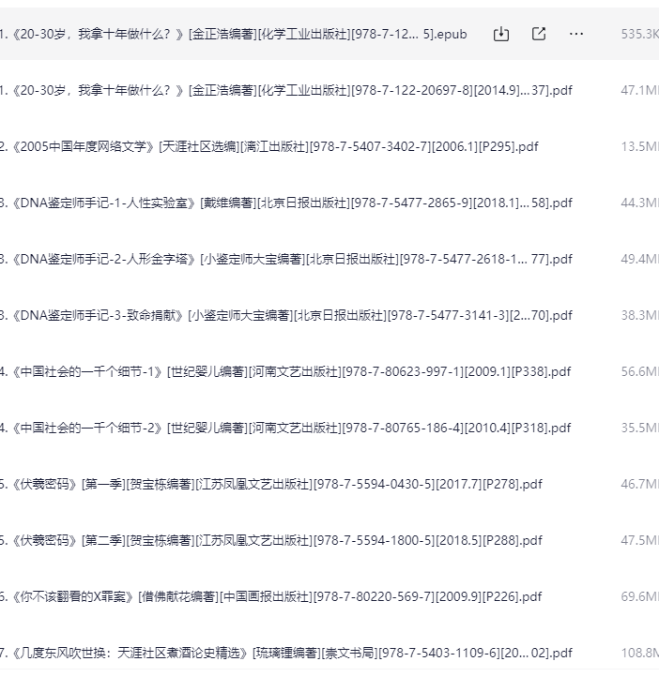Click the 69.6M file size cell

coord(639,596)
